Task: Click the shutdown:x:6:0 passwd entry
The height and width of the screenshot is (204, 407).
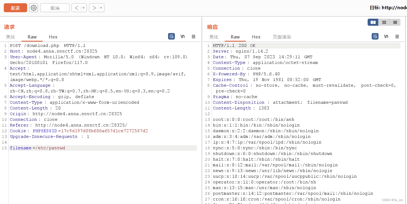Action: [273, 154]
